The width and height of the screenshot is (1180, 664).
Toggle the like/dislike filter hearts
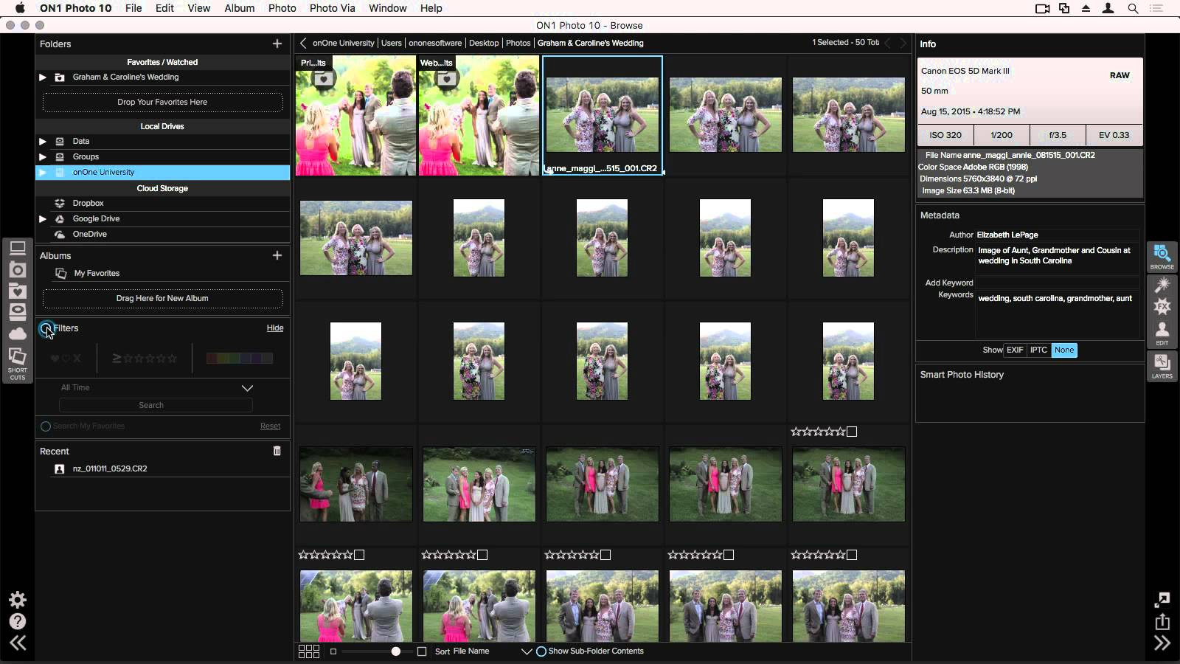pyautogui.click(x=66, y=359)
